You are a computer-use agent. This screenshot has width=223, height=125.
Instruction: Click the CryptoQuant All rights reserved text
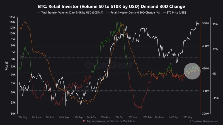click(205, 121)
